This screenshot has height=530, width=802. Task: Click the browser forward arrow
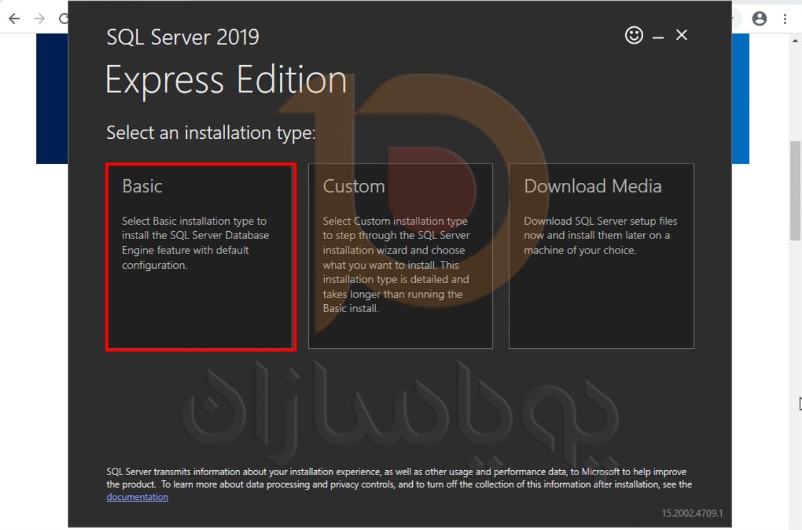[39, 18]
